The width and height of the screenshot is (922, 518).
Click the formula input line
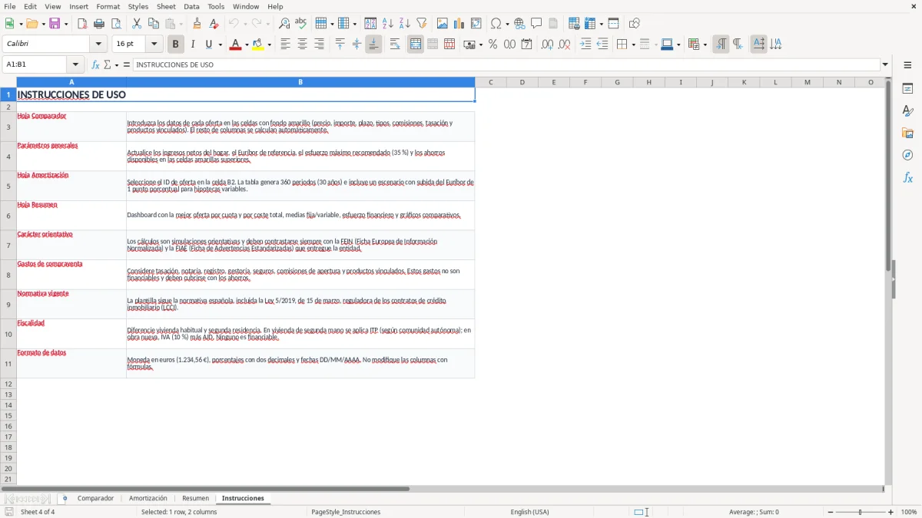pyautogui.click(x=506, y=64)
